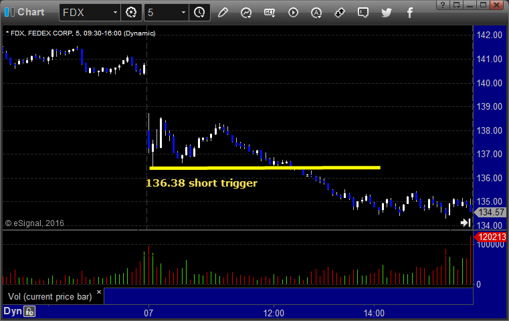
Task: Click the GET icon
Action: pos(270,13)
